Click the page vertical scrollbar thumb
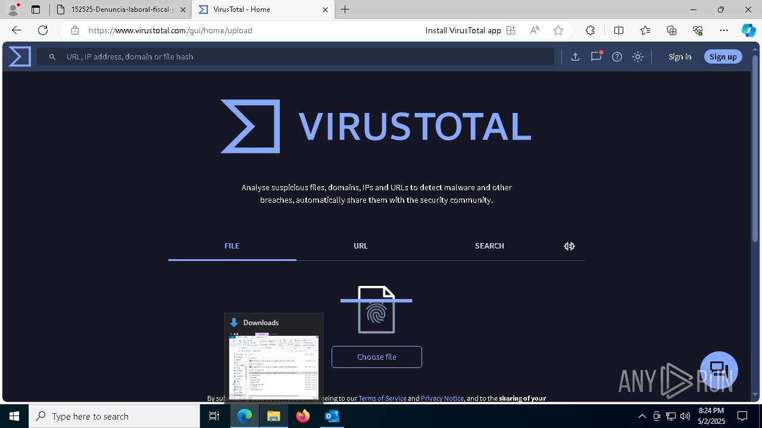This screenshot has height=428, width=762. click(x=755, y=147)
